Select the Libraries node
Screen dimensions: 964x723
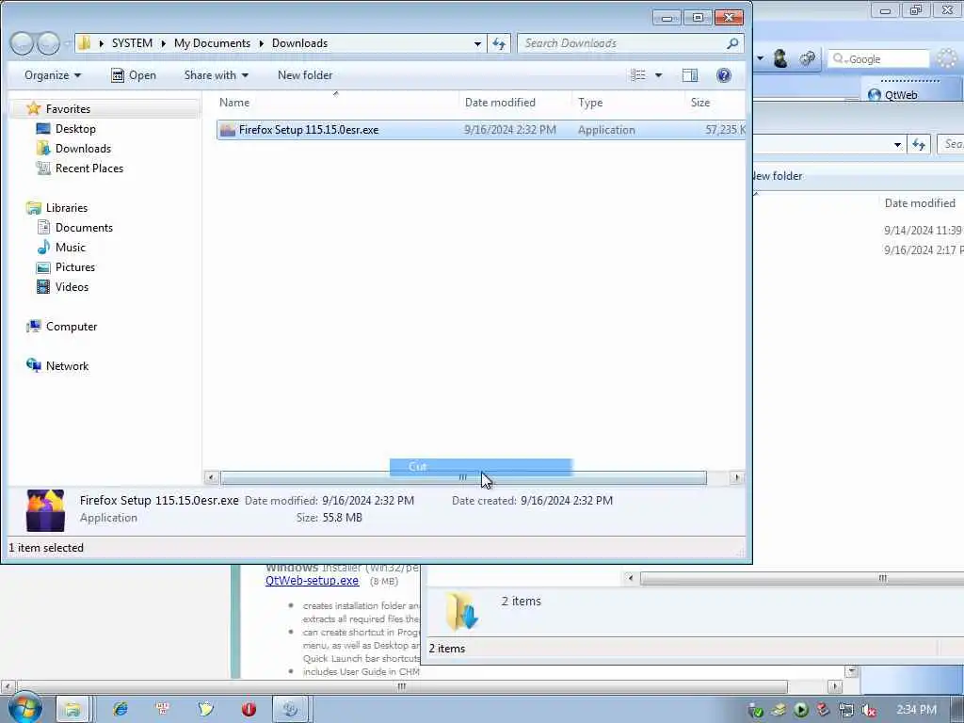[x=67, y=208]
